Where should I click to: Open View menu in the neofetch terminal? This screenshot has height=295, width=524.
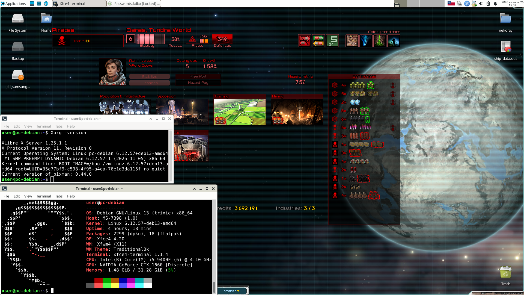(x=28, y=196)
